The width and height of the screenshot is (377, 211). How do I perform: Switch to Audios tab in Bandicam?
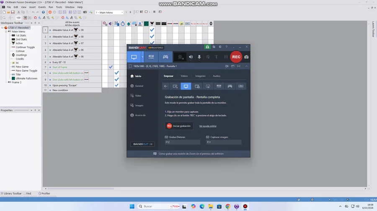217,76
